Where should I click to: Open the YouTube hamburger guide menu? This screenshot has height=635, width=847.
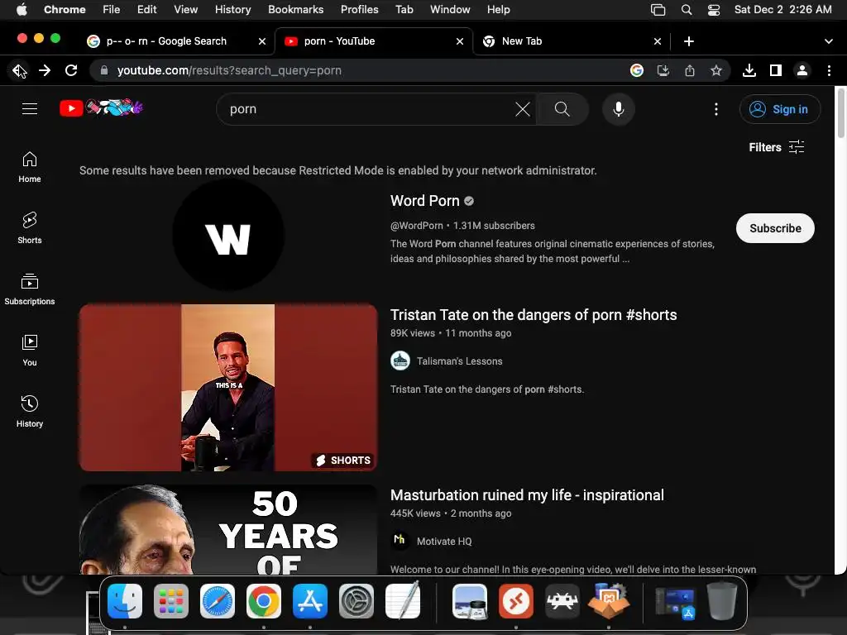(x=30, y=109)
